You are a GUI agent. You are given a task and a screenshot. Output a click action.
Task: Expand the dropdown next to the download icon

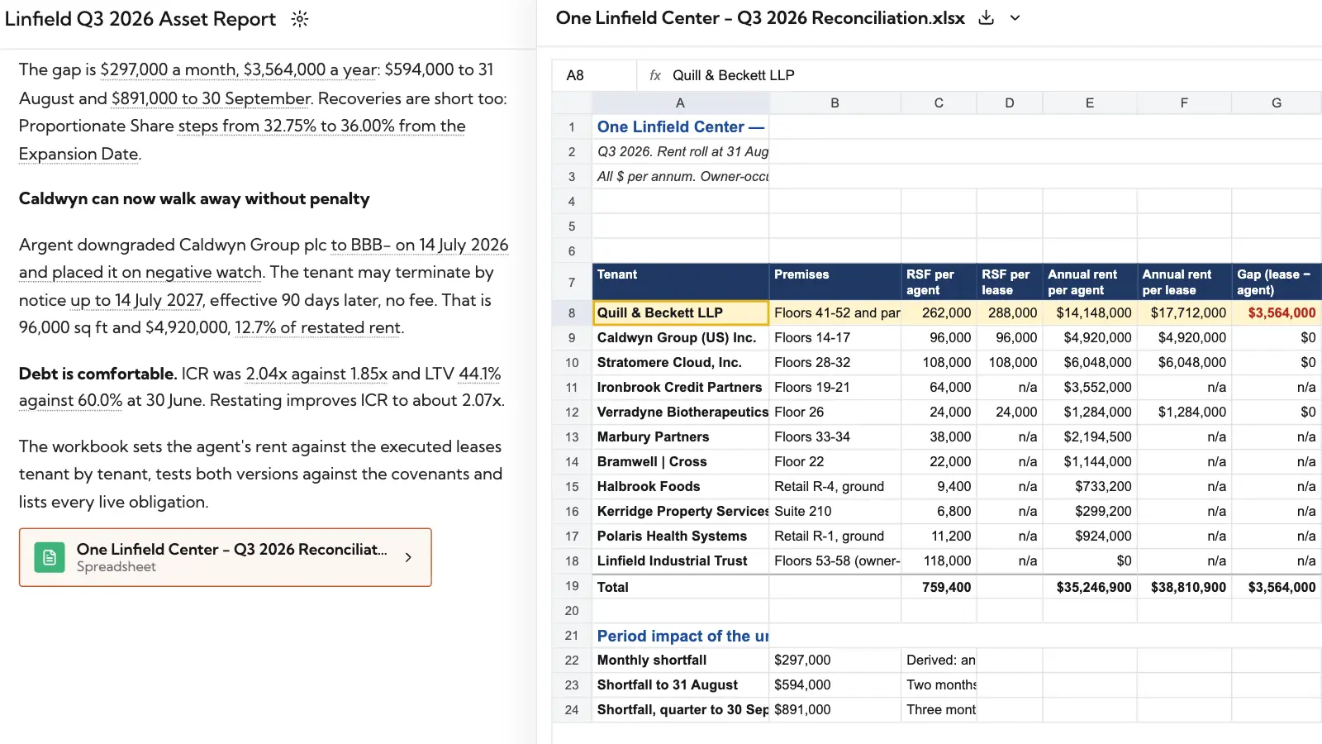tap(1015, 18)
